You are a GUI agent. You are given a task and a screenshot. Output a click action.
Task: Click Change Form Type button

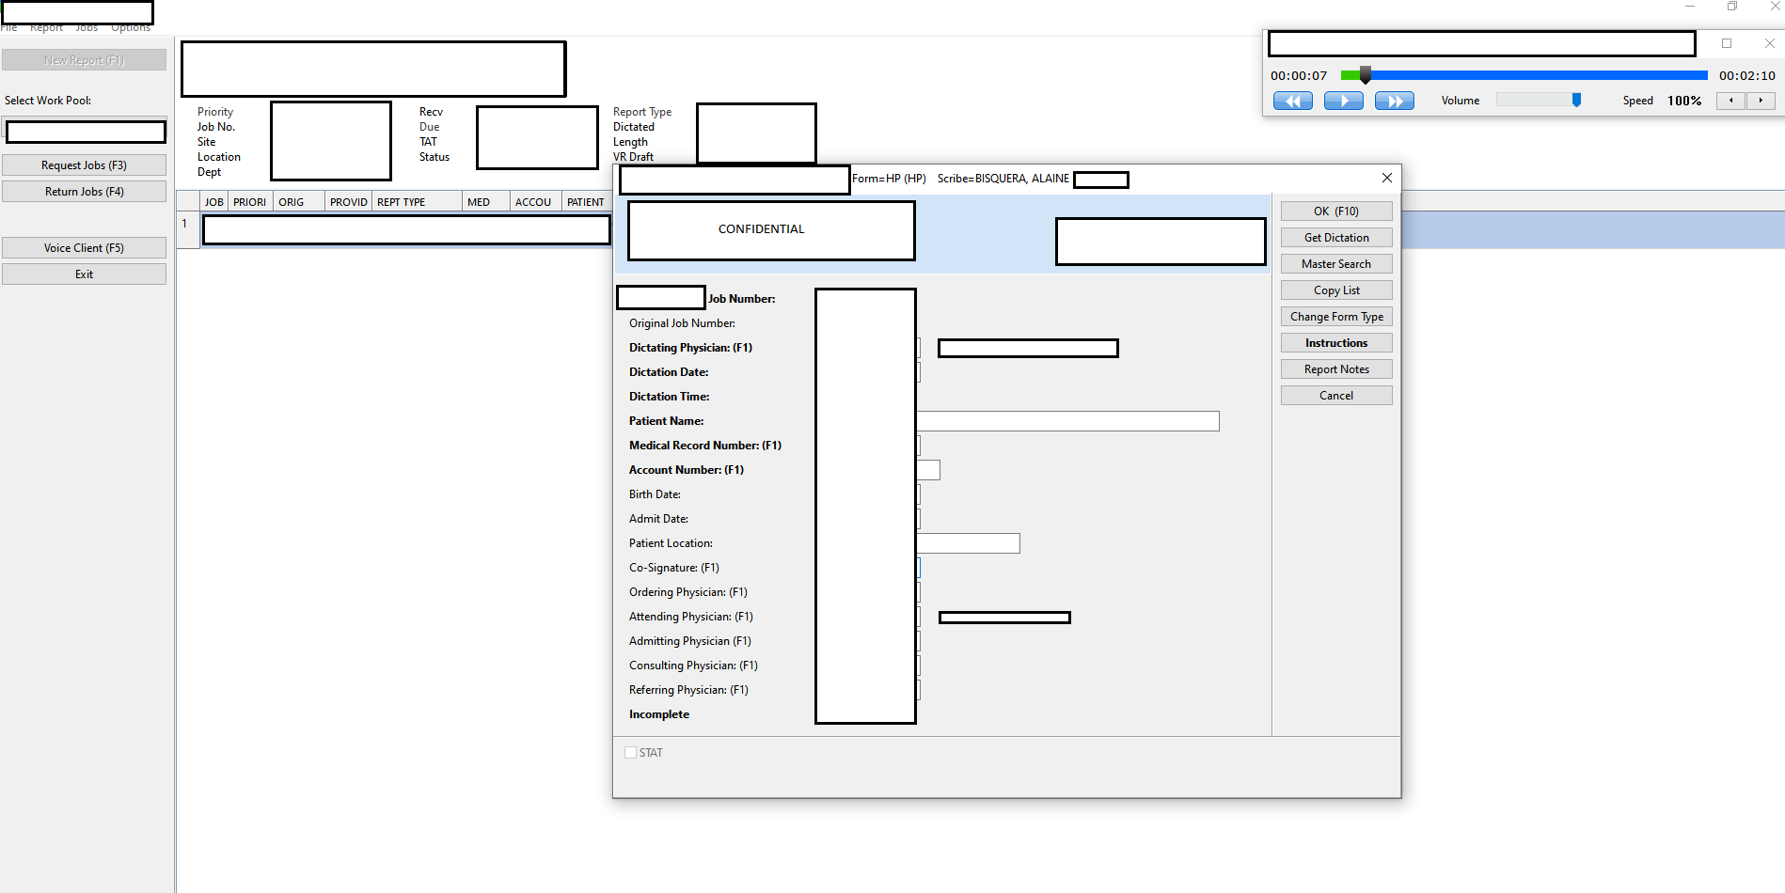click(1336, 317)
